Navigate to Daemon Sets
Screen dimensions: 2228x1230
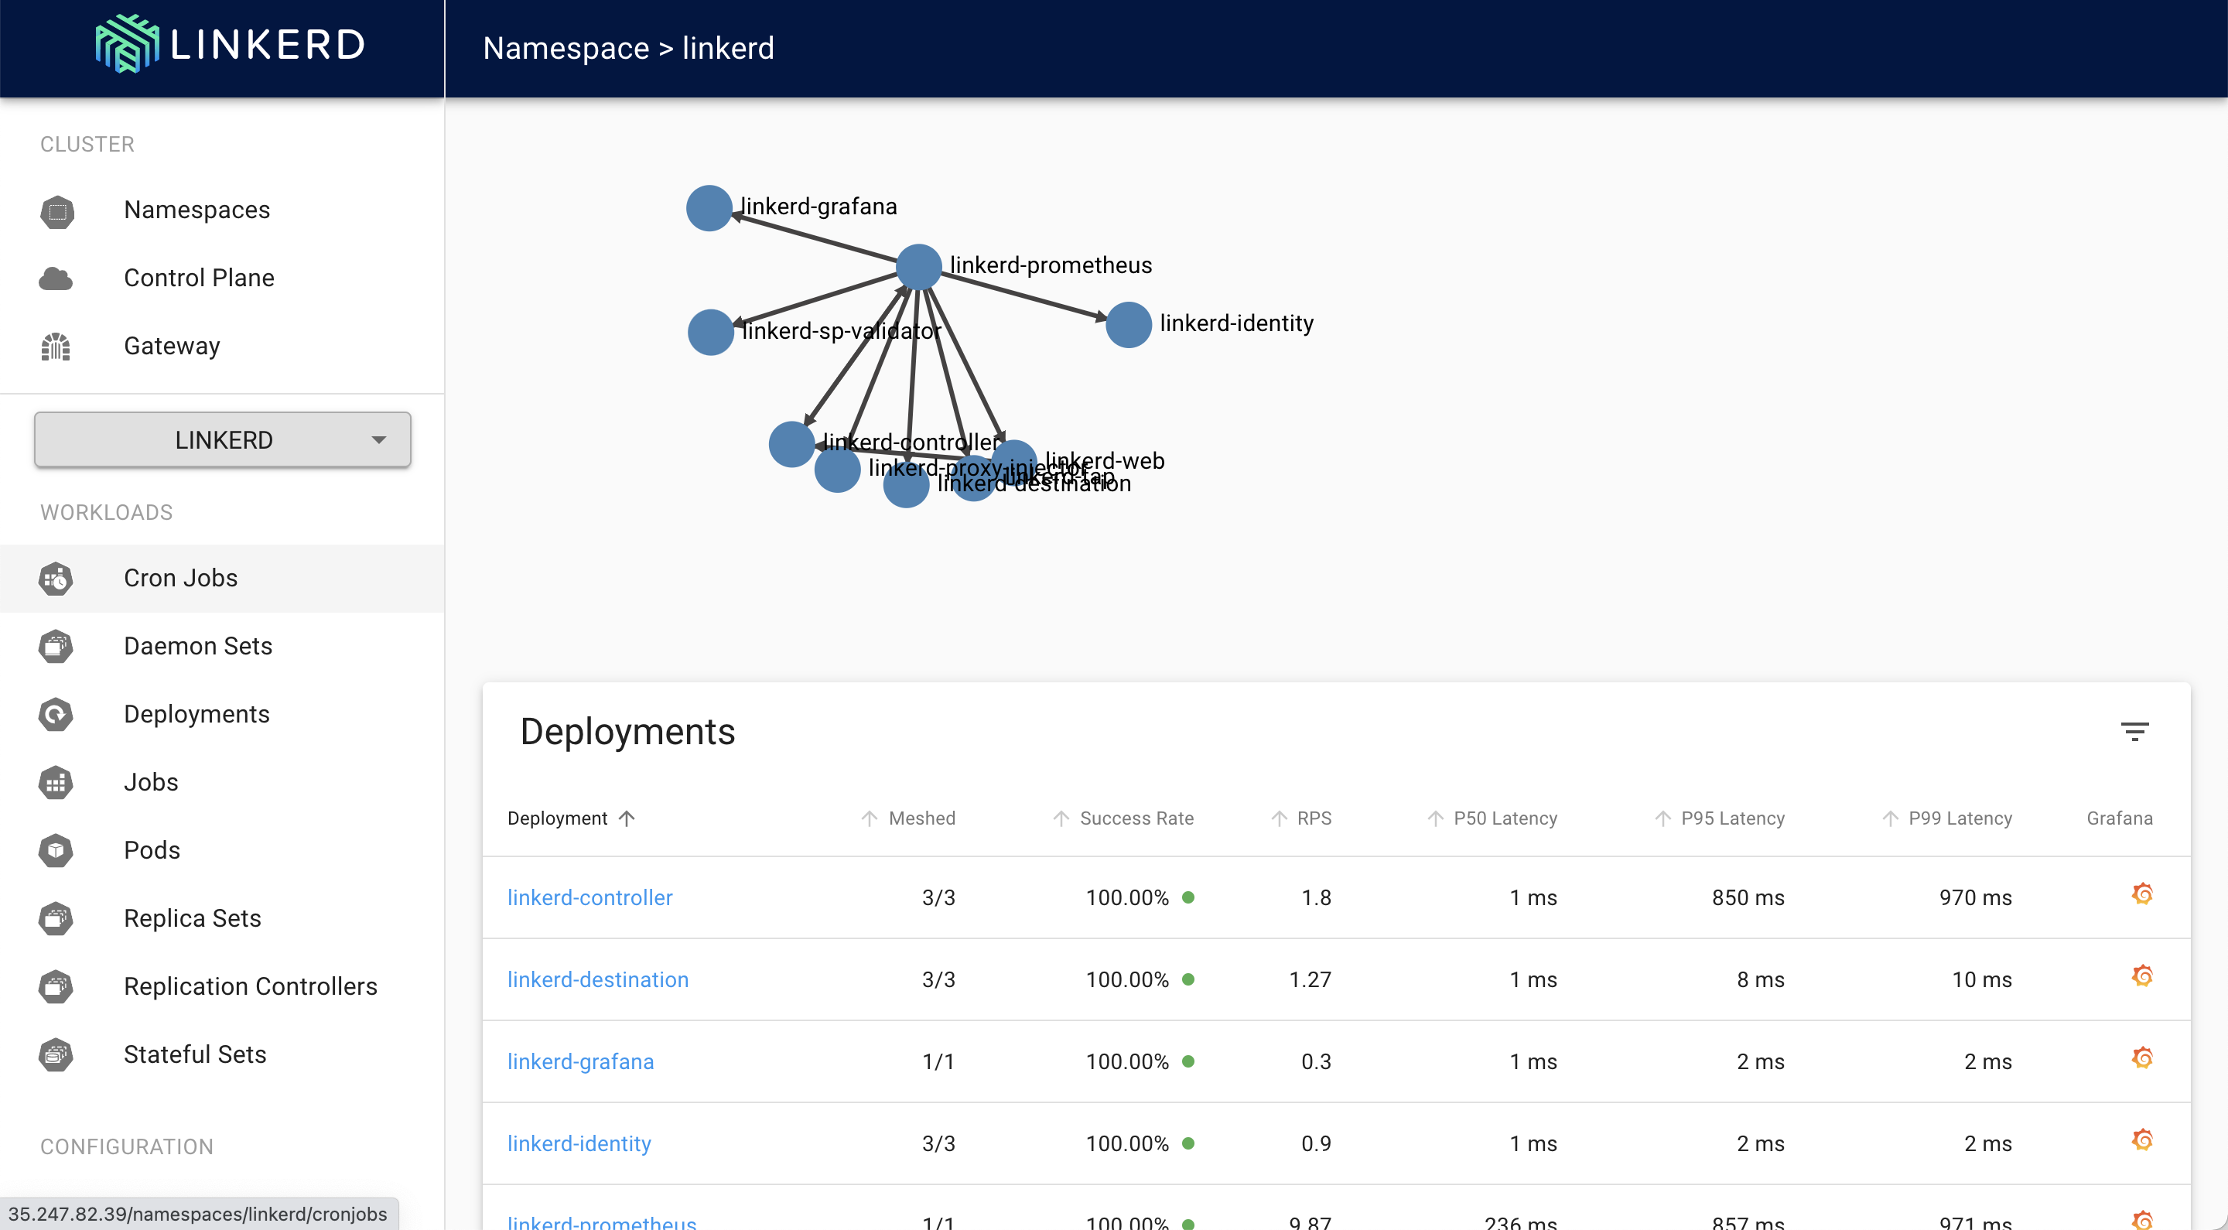pos(222,646)
